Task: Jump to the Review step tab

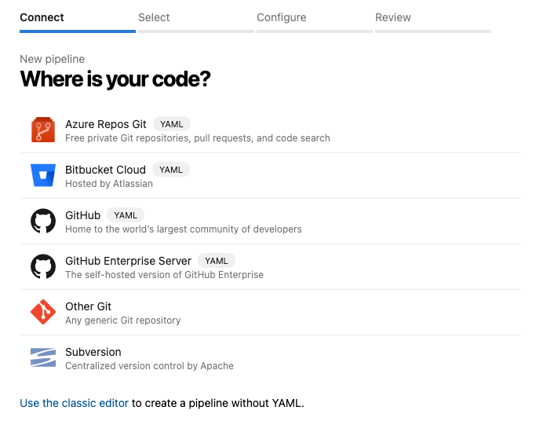Action: [433, 21]
